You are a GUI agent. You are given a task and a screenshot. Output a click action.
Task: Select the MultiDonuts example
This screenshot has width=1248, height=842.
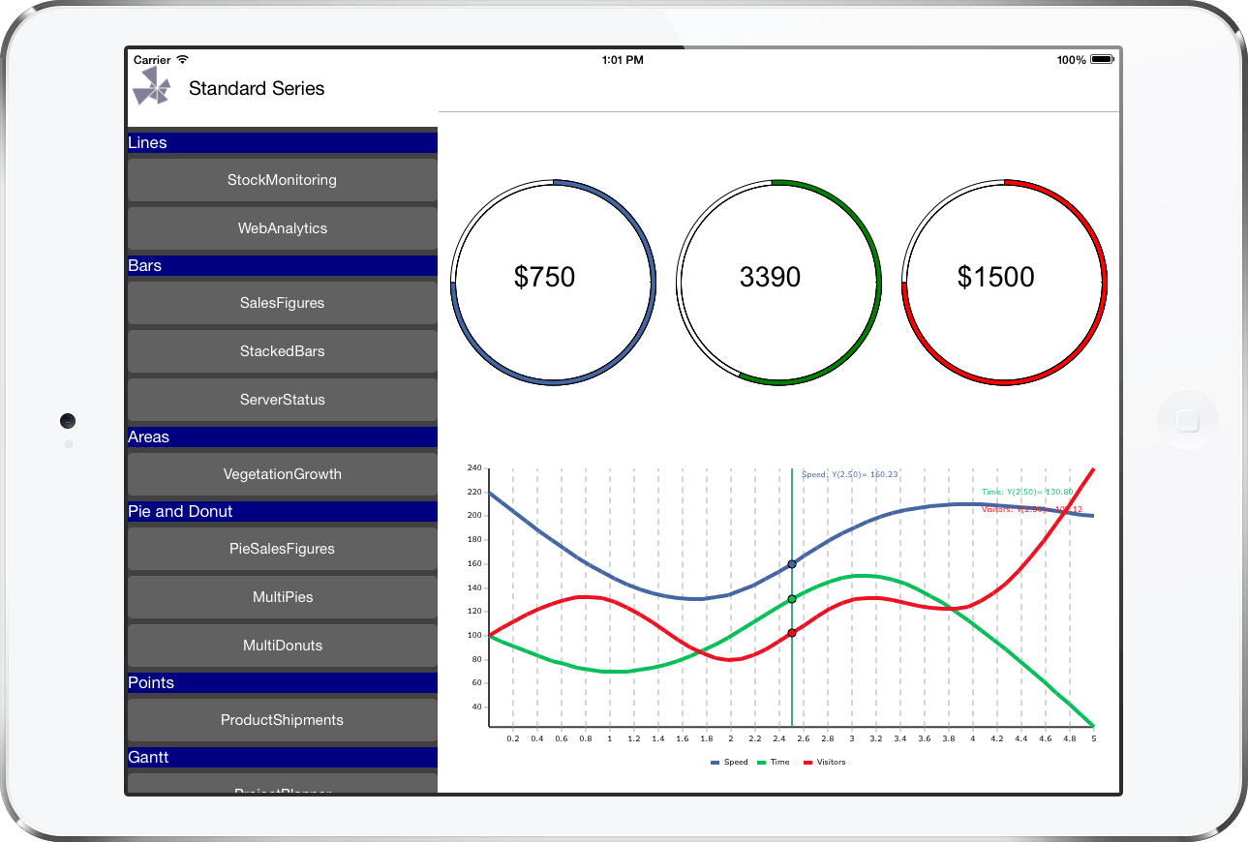(282, 646)
